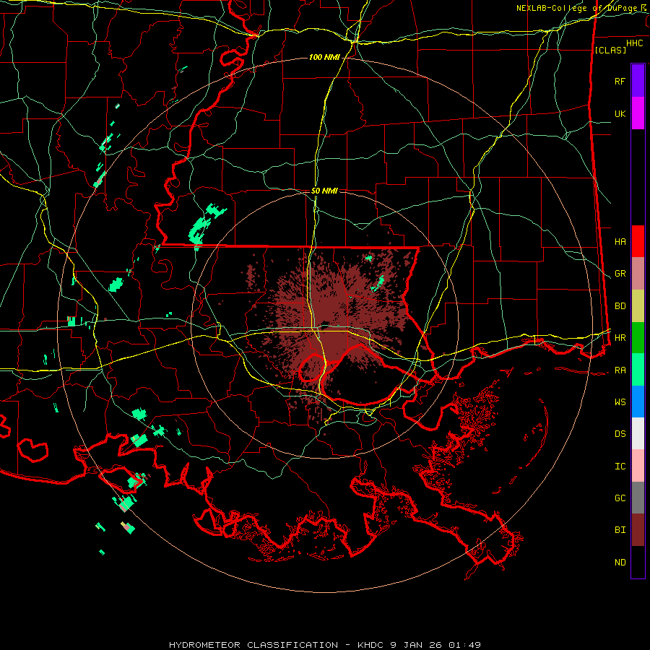Image resolution: width=650 pixels, height=650 pixels.
Task: Click the WS legend label
Action: tap(620, 402)
